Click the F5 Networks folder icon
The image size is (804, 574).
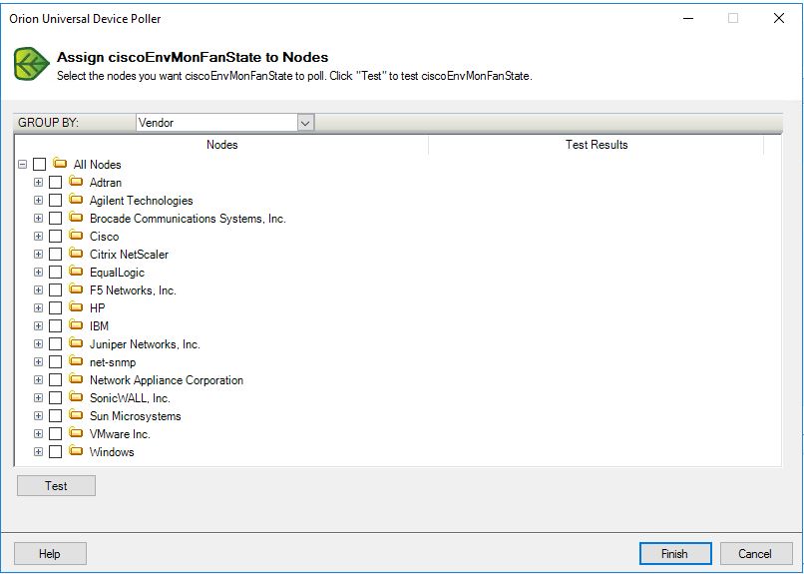76,289
